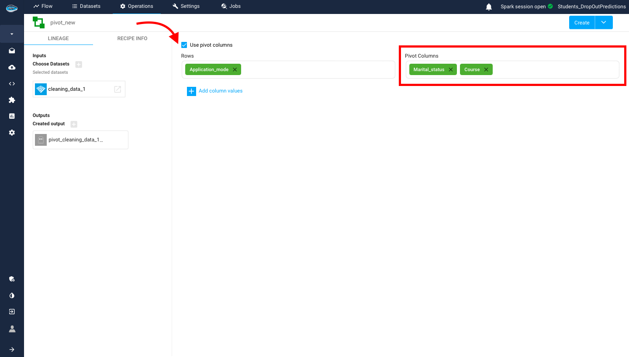Open the shield admin icon in sidebar
The height and width of the screenshot is (357, 629).
pyautogui.click(x=12, y=279)
